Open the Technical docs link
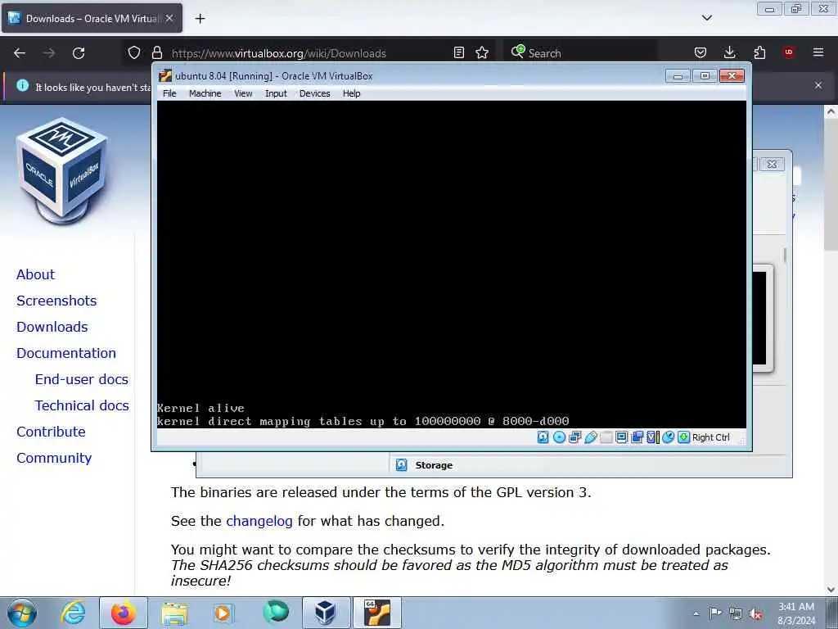838x629 pixels. tap(82, 405)
